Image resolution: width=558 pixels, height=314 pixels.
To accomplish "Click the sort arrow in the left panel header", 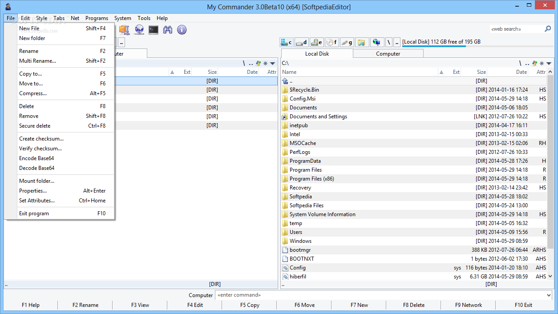I will click(x=172, y=72).
